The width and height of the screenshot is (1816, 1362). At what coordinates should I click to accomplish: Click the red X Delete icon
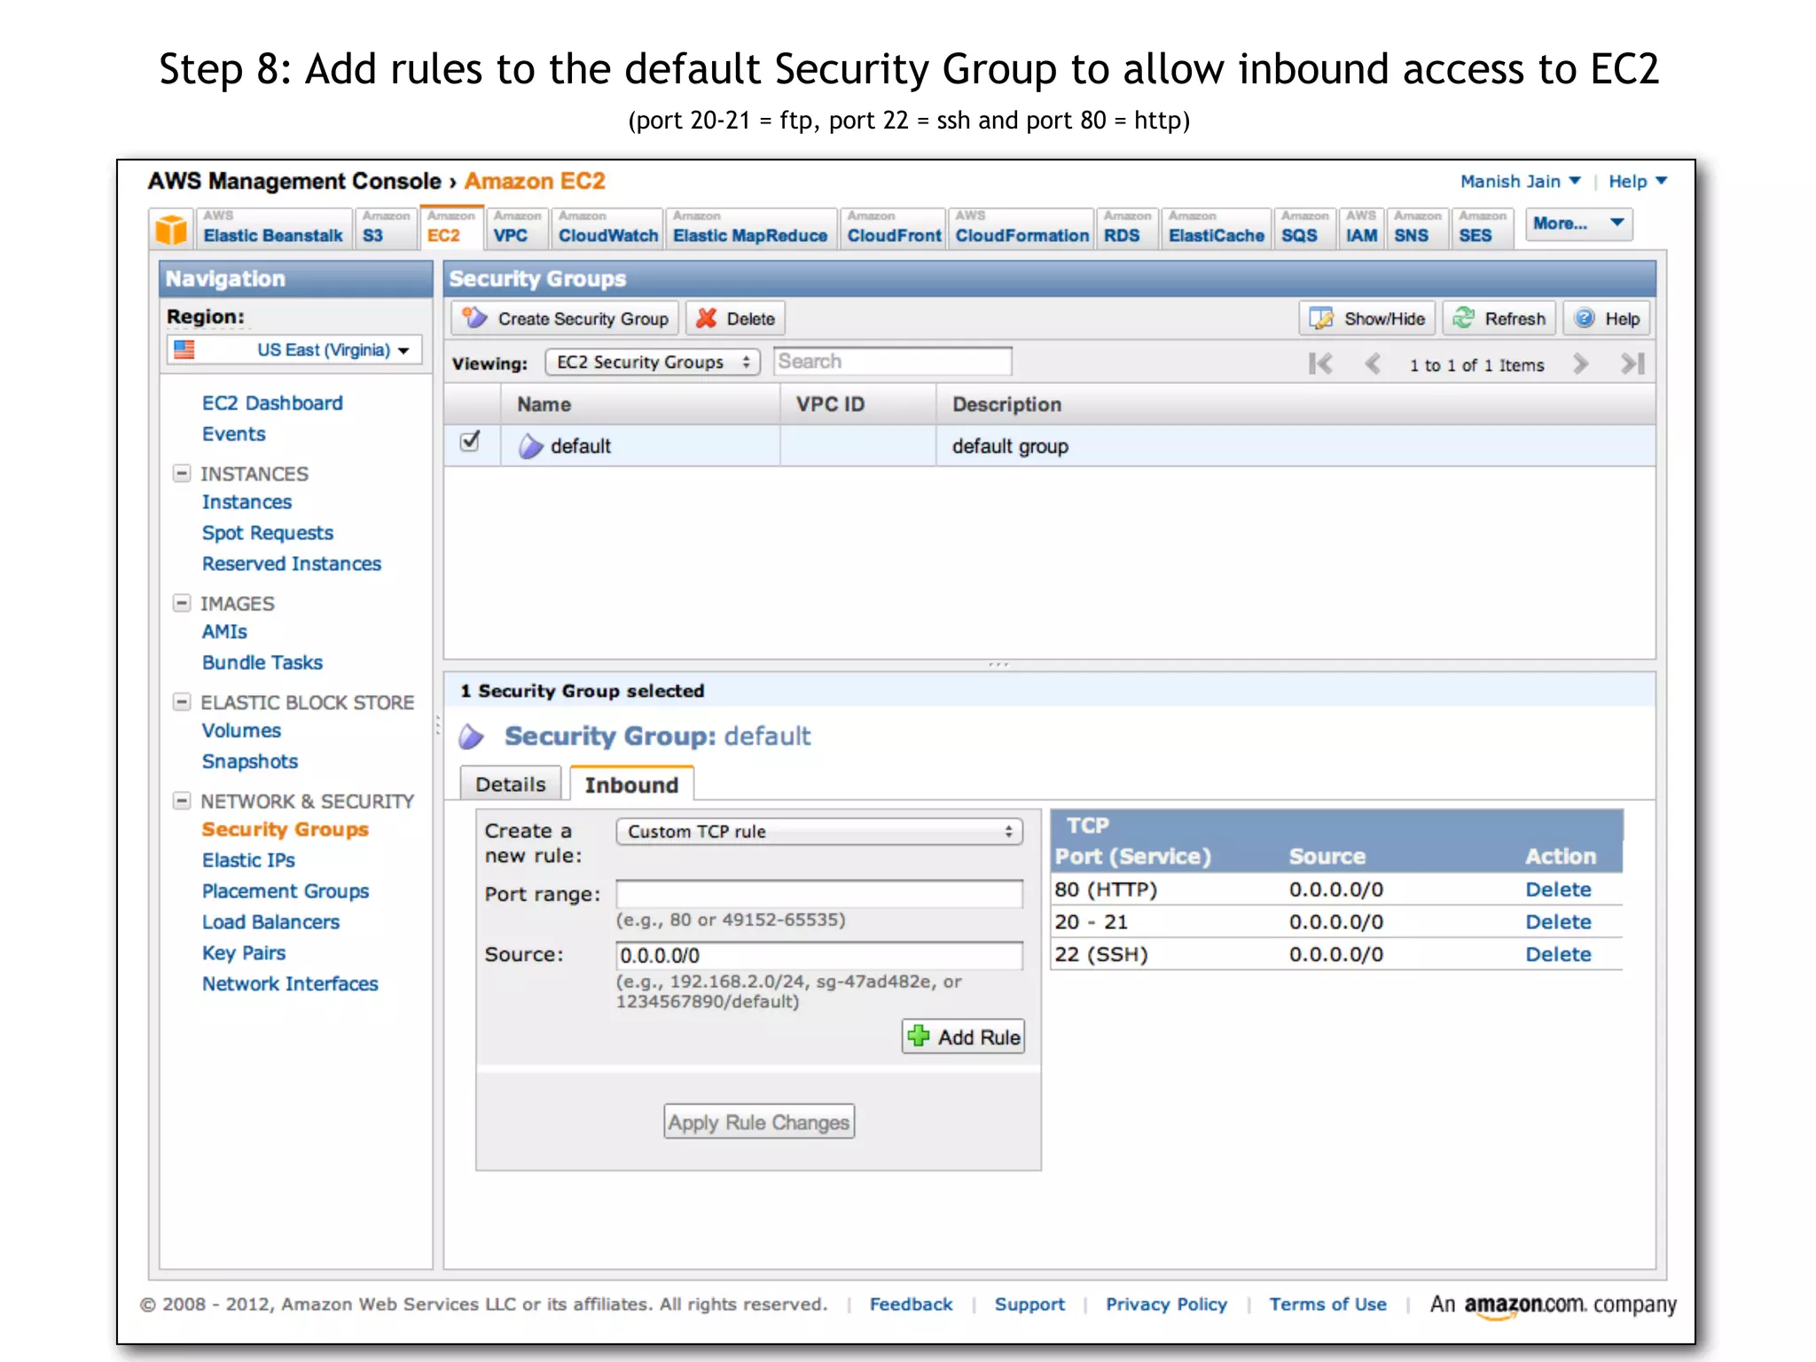[706, 318]
